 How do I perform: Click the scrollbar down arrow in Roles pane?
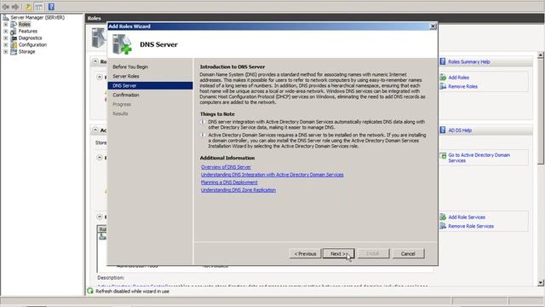(541, 282)
